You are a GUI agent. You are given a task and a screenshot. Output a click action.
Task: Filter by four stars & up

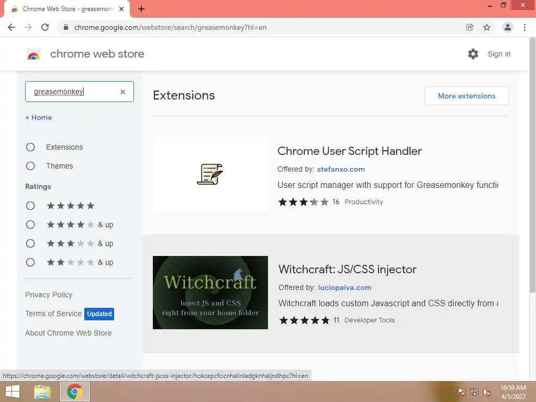(30, 225)
